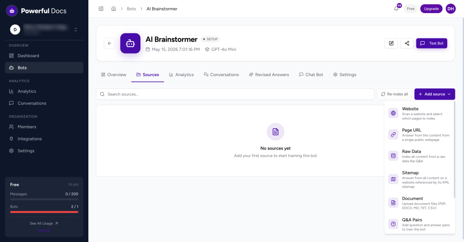Image resolution: width=464 pixels, height=242 pixels.
Task: Click the model cube icon by GPT-4o Mini
Action: coord(207,49)
